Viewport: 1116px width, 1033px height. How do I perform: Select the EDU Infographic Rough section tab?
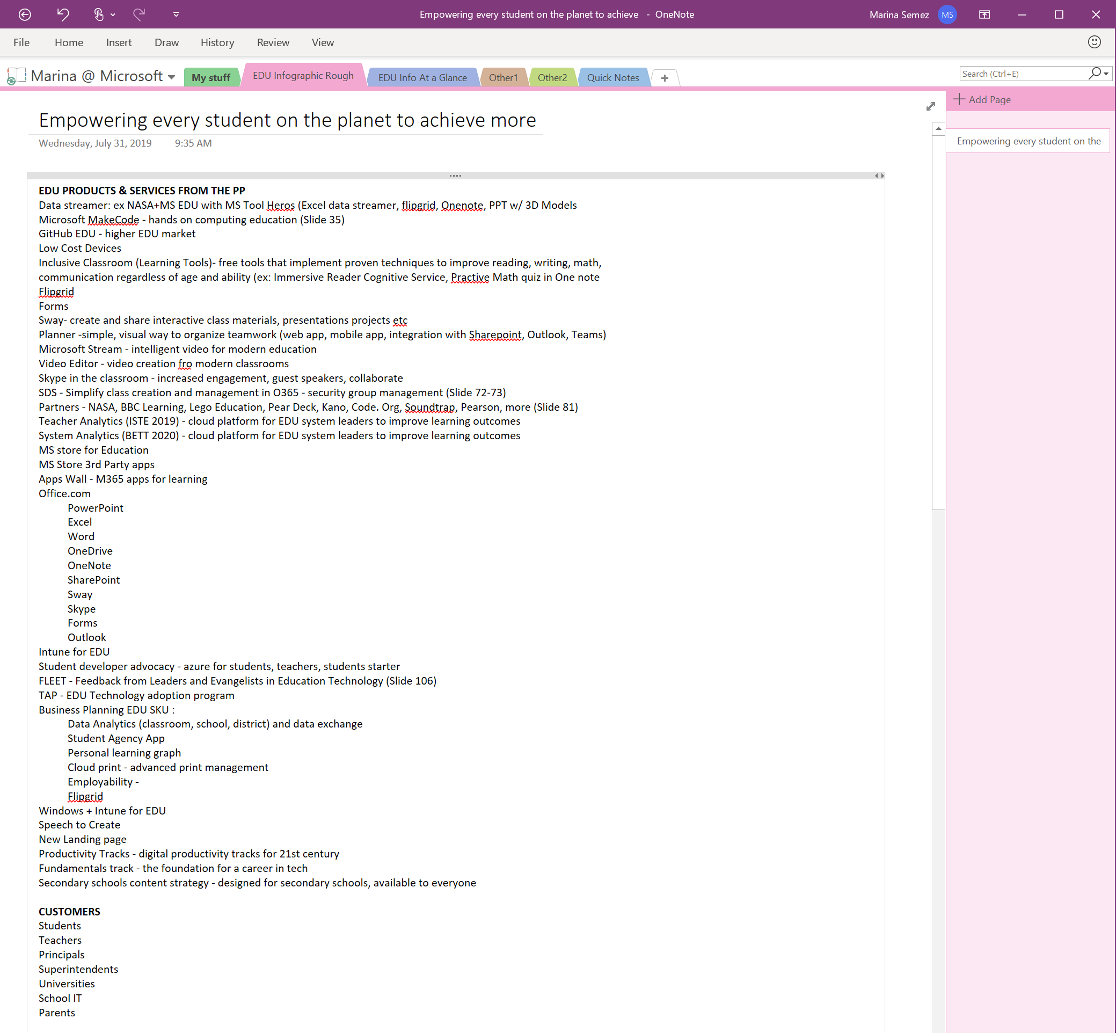point(303,76)
